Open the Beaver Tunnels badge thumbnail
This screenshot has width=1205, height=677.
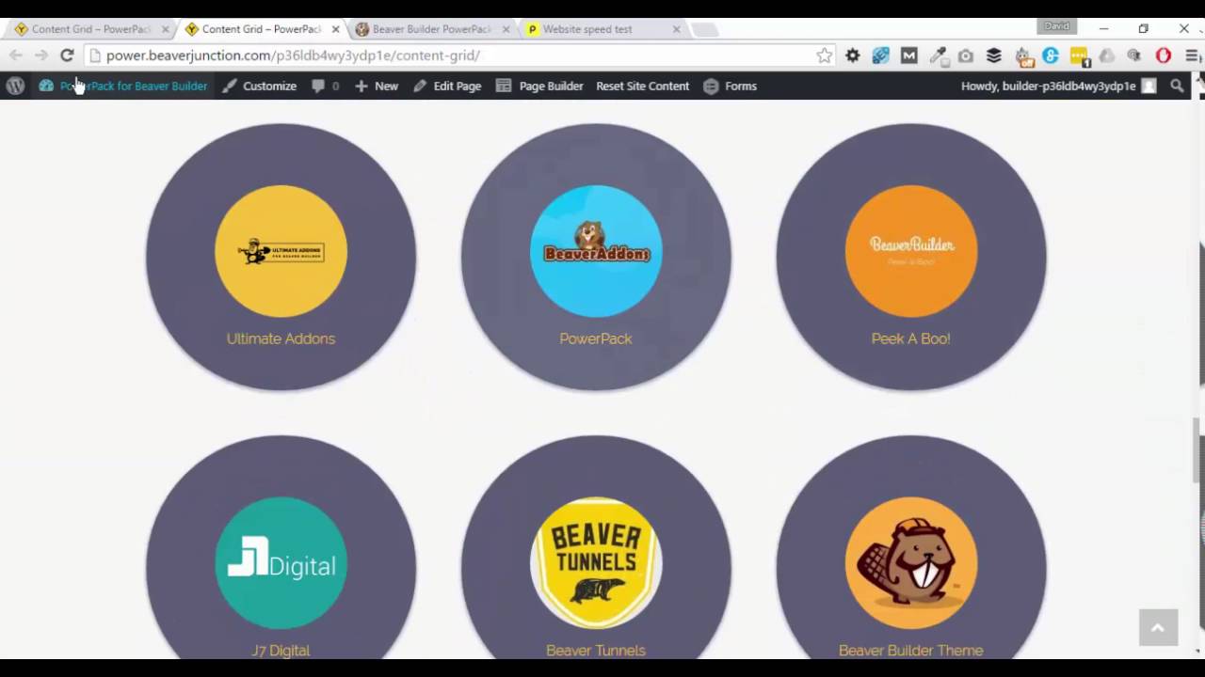tap(596, 563)
